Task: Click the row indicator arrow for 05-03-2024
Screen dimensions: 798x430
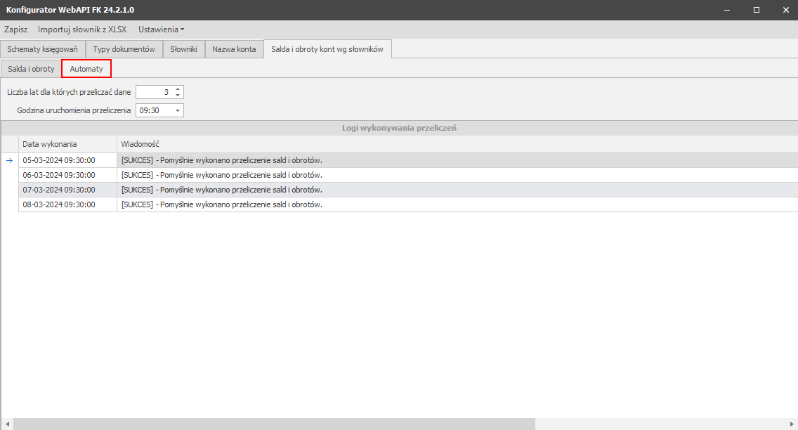Action: (9, 160)
